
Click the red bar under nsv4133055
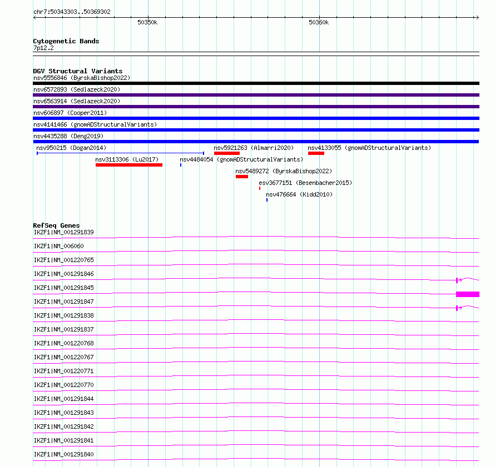tap(316, 153)
